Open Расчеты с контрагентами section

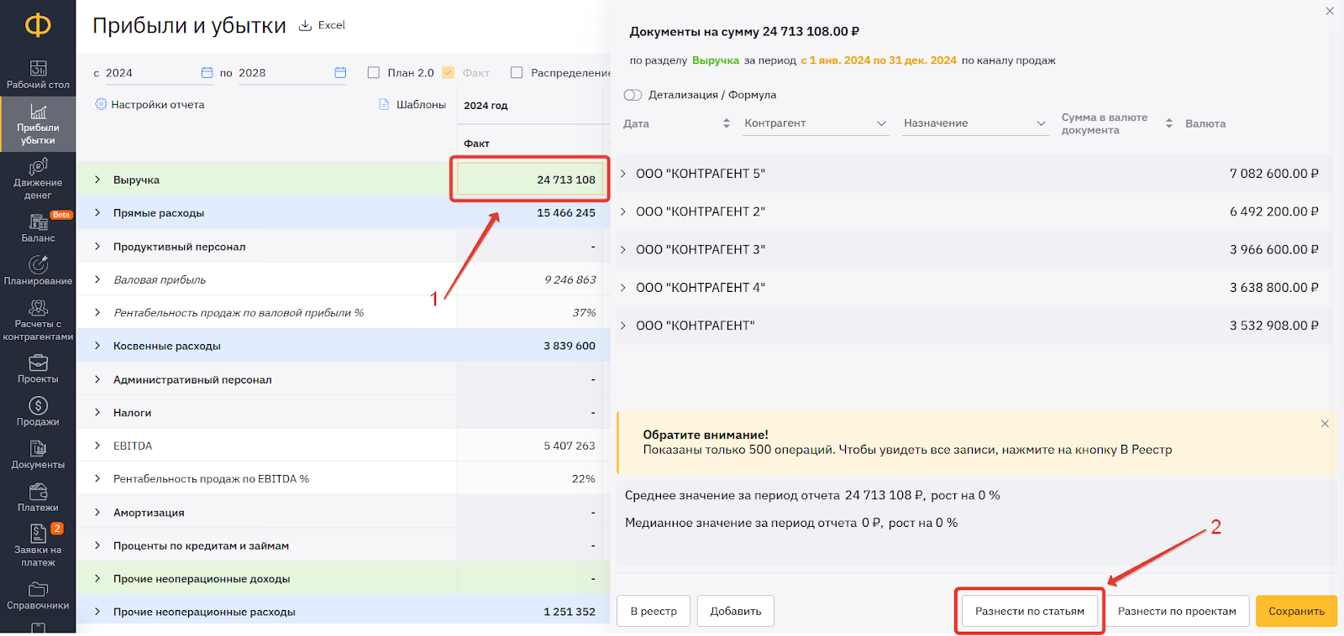tap(38, 308)
